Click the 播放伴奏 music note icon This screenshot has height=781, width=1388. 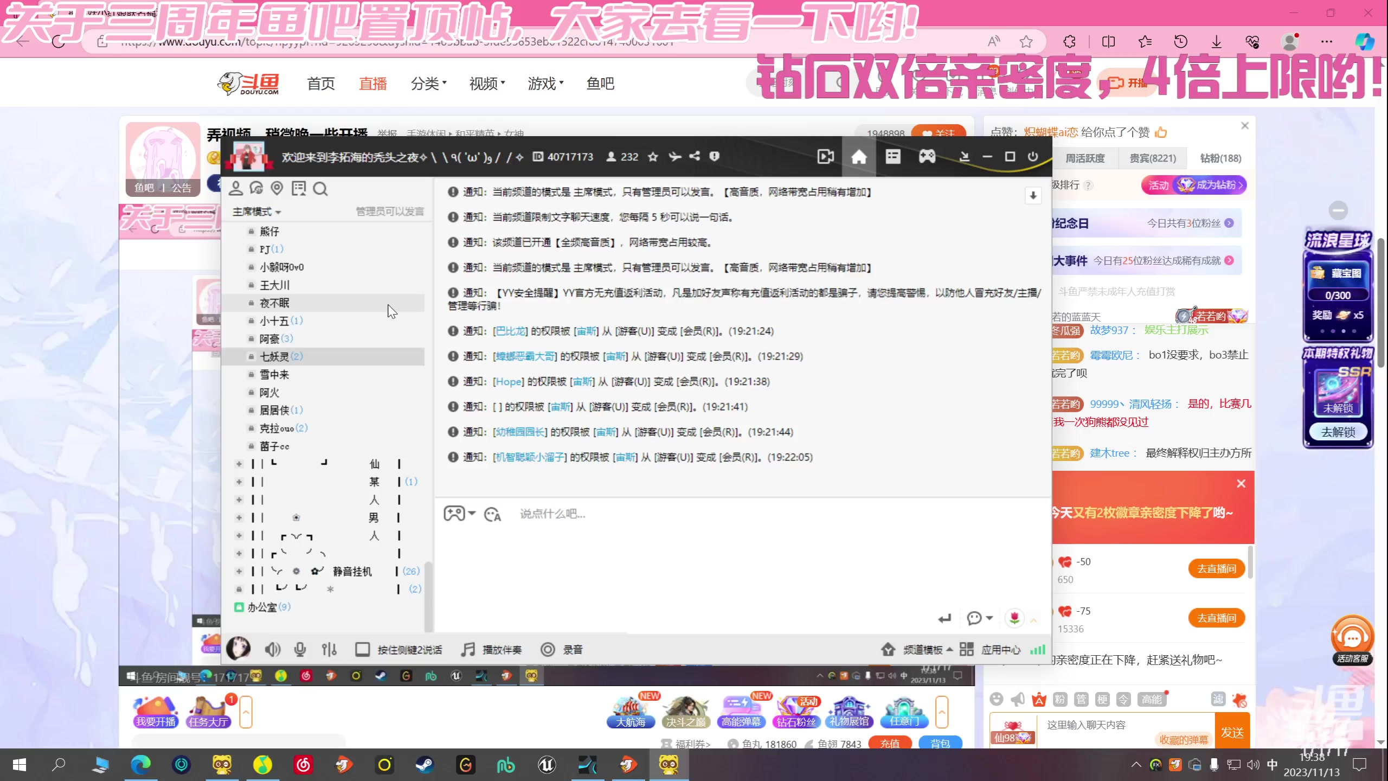tap(467, 649)
